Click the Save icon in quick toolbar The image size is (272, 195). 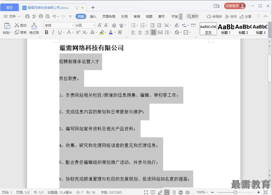point(27,16)
